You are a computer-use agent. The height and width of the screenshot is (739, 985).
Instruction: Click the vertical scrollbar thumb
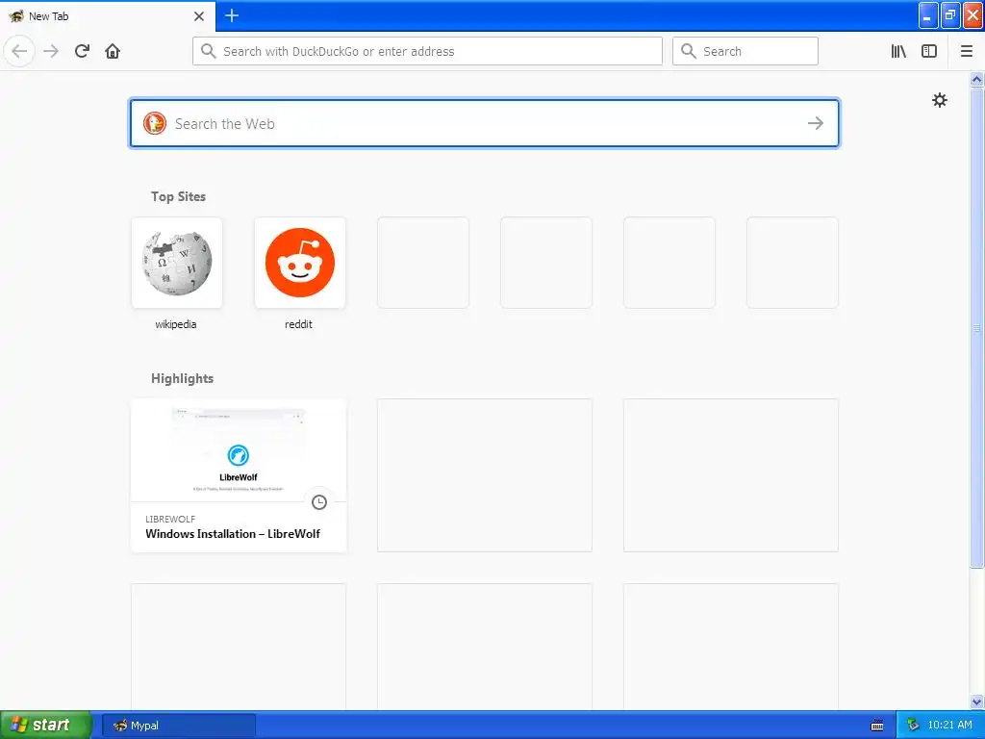tap(976, 327)
